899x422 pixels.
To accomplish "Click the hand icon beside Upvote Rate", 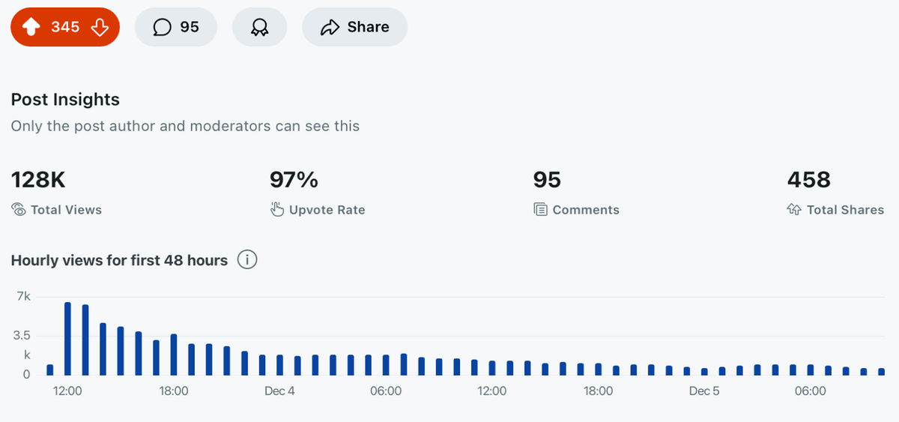I will click(x=277, y=210).
